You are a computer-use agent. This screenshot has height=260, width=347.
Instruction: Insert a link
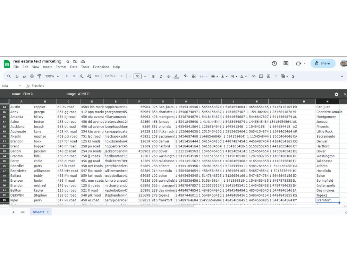click(253, 76)
